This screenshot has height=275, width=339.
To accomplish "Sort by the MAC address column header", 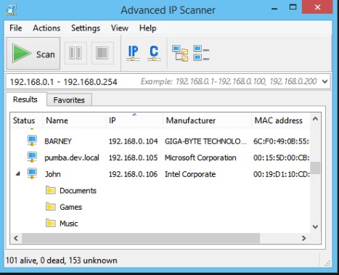I will pyautogui.click(x=280, y=120).
